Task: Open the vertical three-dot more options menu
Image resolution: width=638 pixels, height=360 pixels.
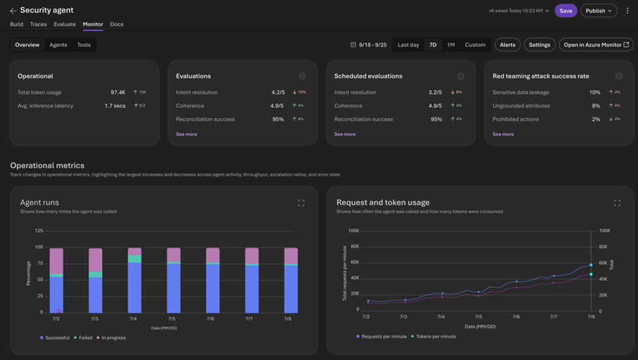Action: click(628, 11)
